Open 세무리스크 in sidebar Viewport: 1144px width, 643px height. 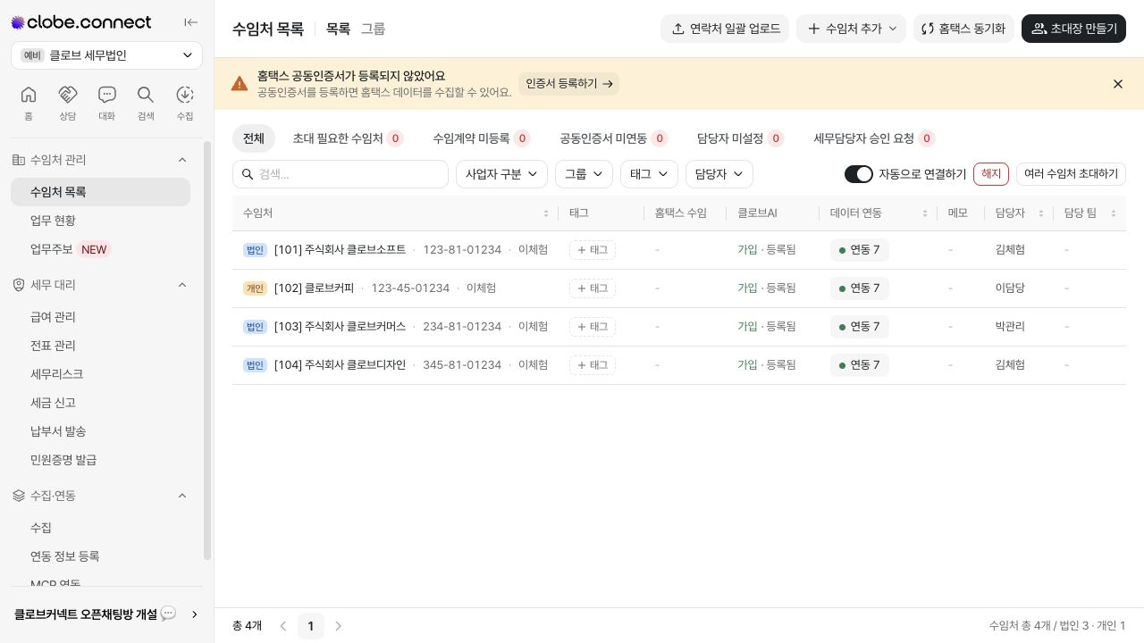click(x=100, y=374)
